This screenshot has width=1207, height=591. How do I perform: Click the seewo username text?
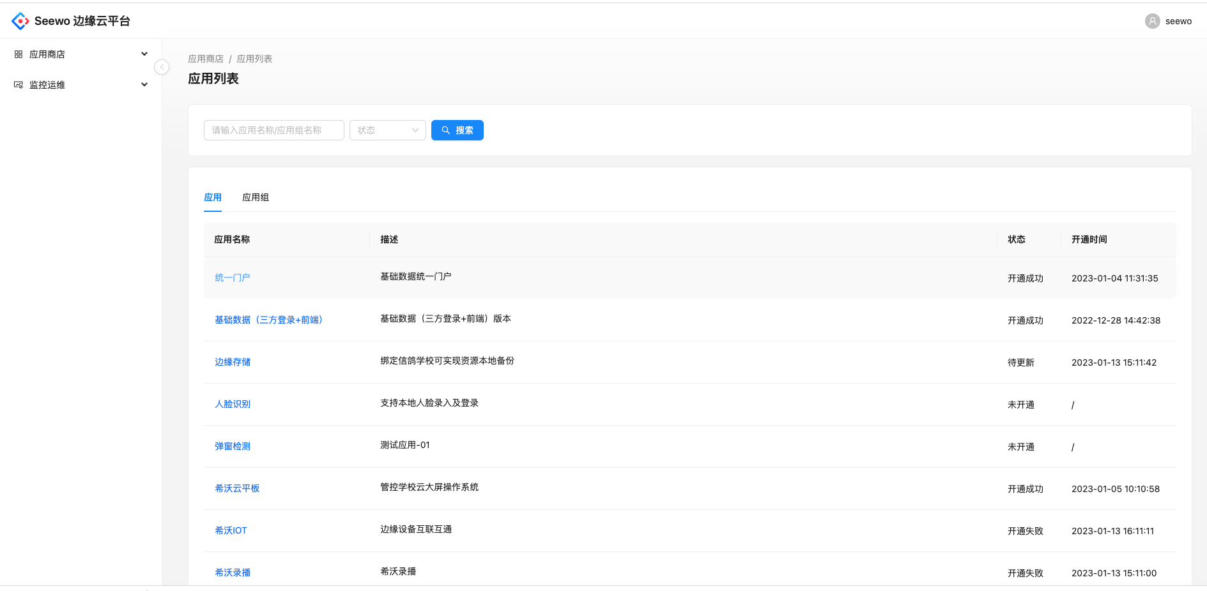[x=1178, y=21]
